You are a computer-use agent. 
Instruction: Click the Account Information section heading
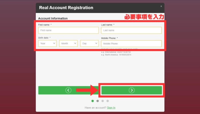(53, 18)
